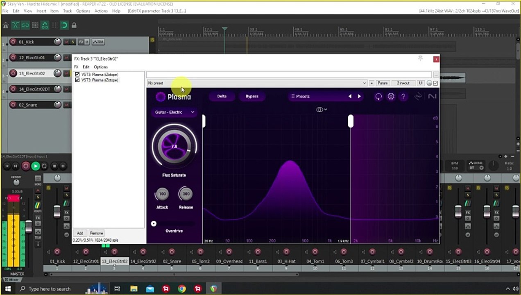The image size is (521, 295).
Task: Click Add button in FX window
Action: point(80,233)
